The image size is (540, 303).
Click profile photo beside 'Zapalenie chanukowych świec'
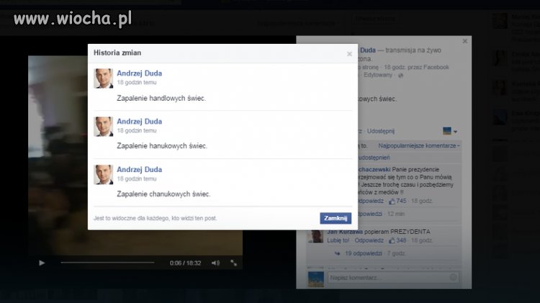pyautogui.click(x=103, y=175)
